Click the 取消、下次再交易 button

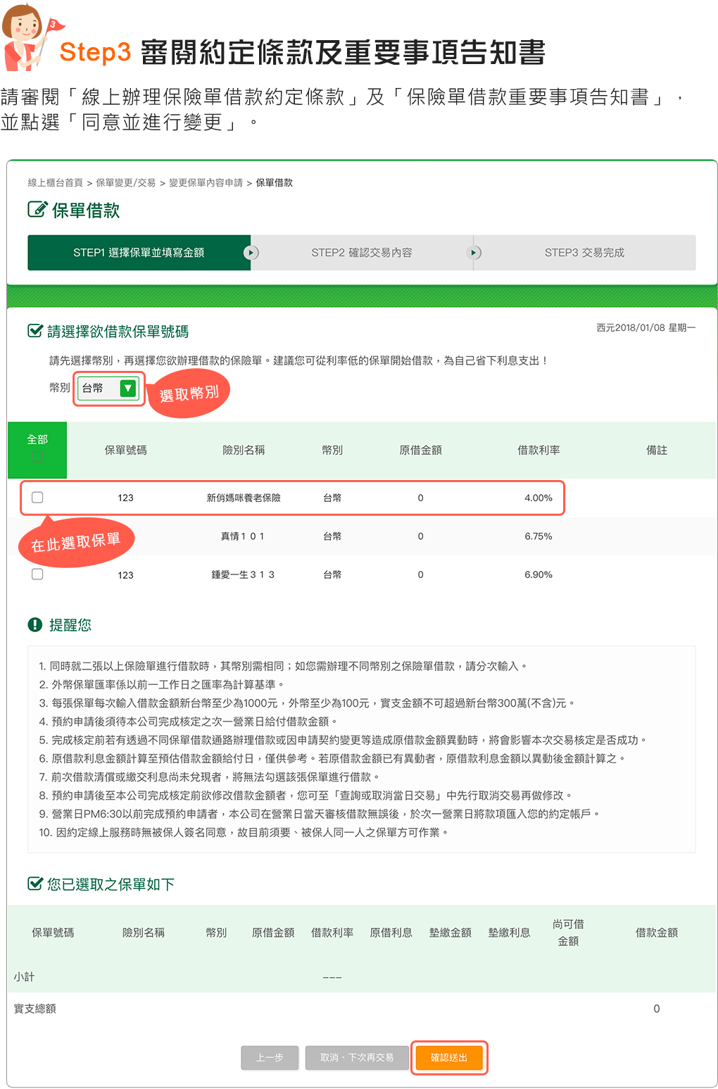point(357,1057)
